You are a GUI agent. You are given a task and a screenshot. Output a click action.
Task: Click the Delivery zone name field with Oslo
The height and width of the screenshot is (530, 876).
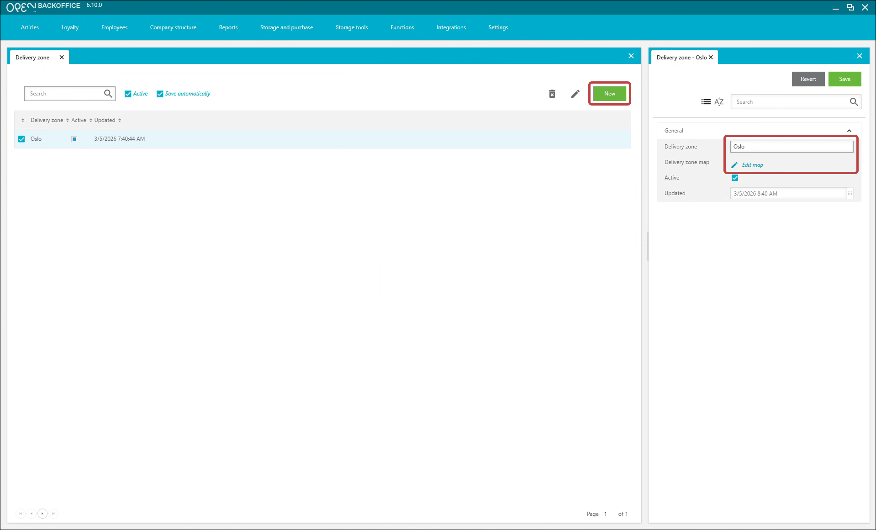(792, 147)
